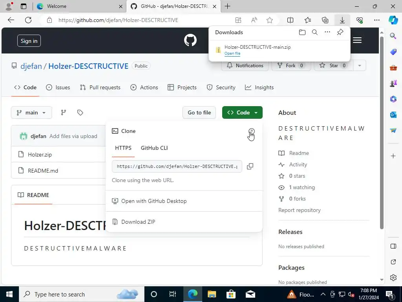Open Edge sidebar search icon
Image resolution: width=402 pixels, height=302 pixels.
[393, 36]
